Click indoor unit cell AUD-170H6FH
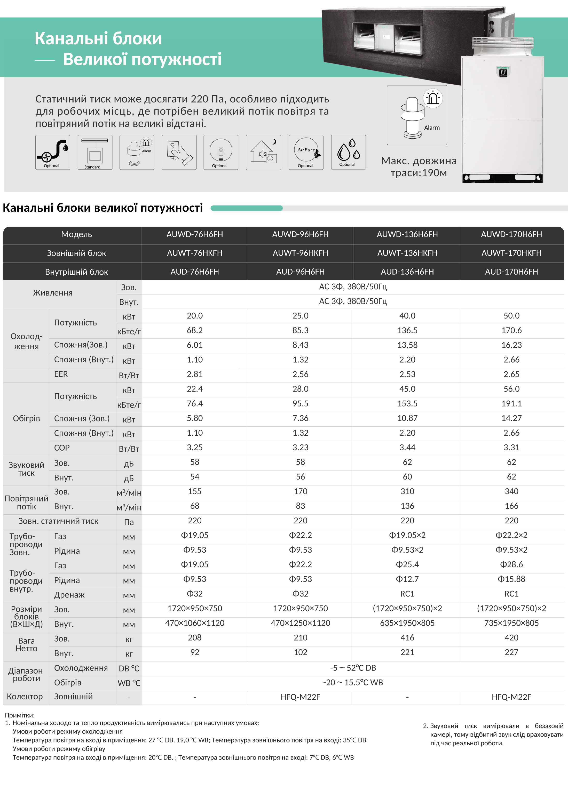This screenshot has width=568, height=798. (511, 272)
